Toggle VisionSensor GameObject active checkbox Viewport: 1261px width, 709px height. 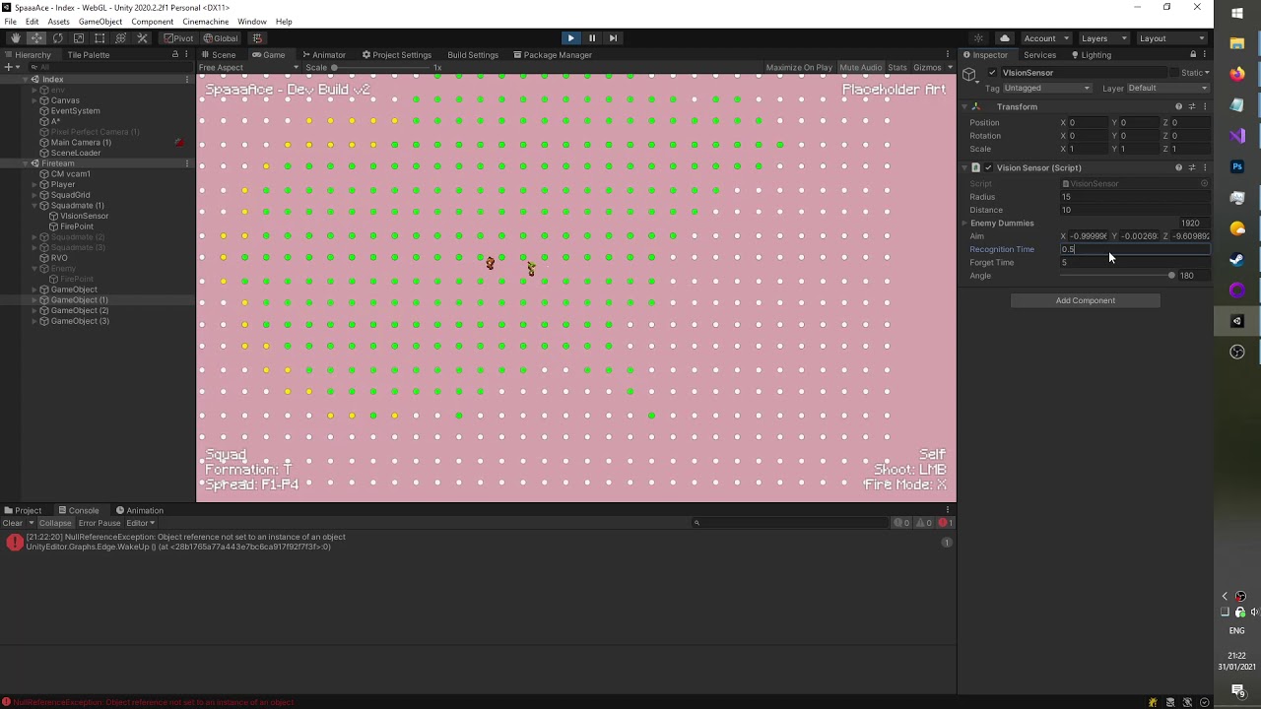pyautogui.click(x=992, y=73)
